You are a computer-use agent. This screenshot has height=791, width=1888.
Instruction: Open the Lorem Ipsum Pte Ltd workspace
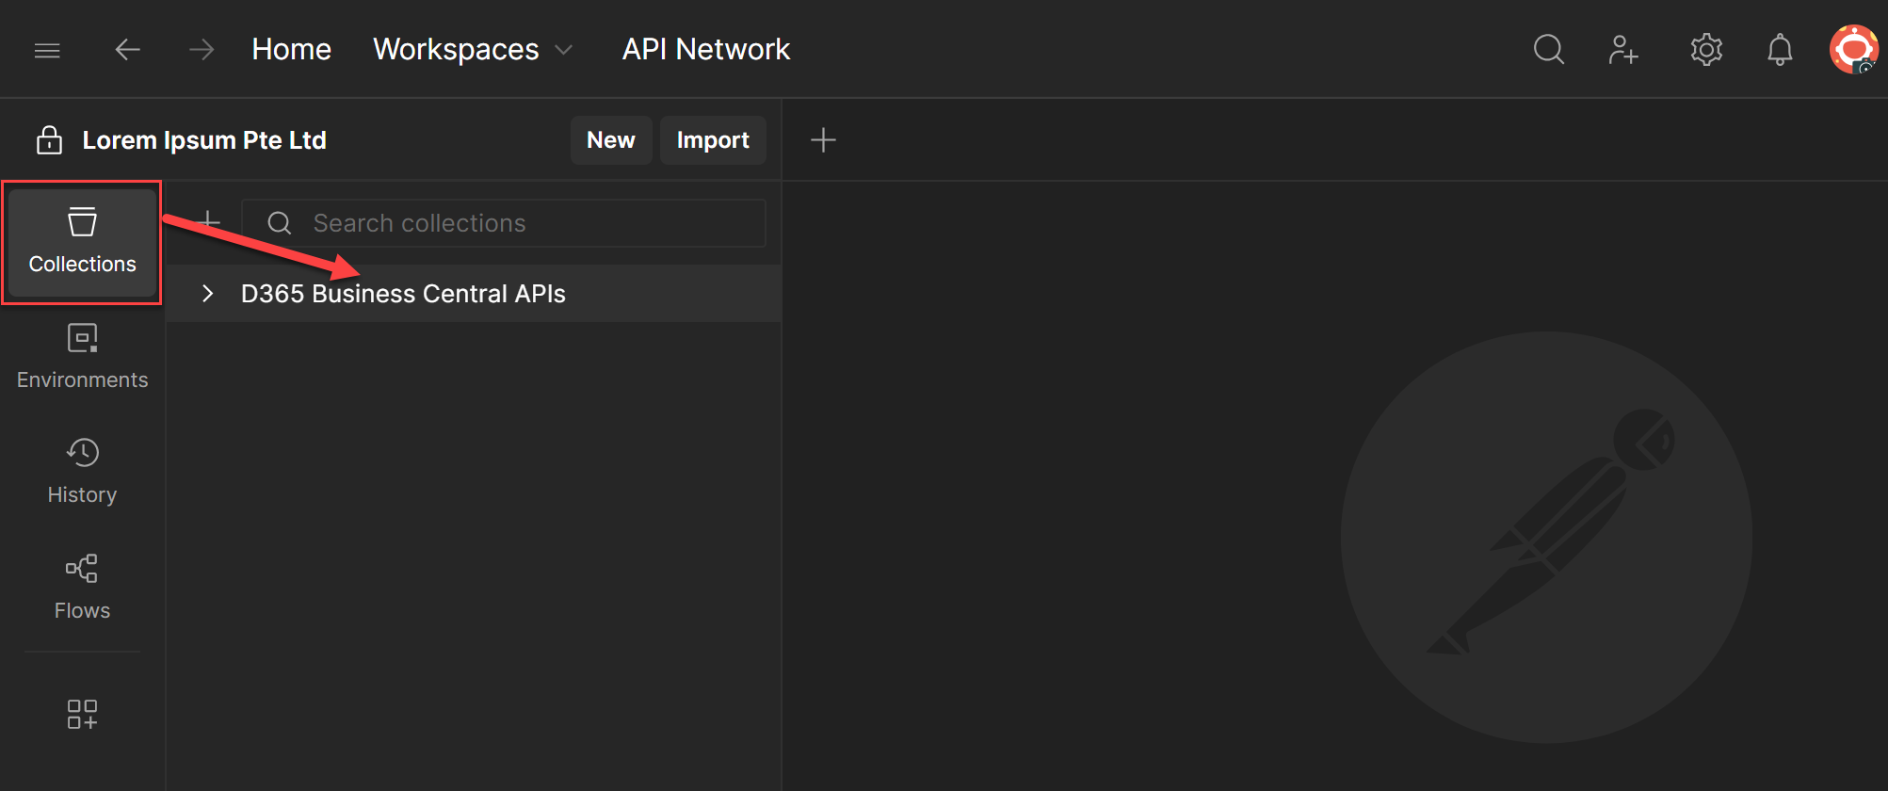click(204, 140)
